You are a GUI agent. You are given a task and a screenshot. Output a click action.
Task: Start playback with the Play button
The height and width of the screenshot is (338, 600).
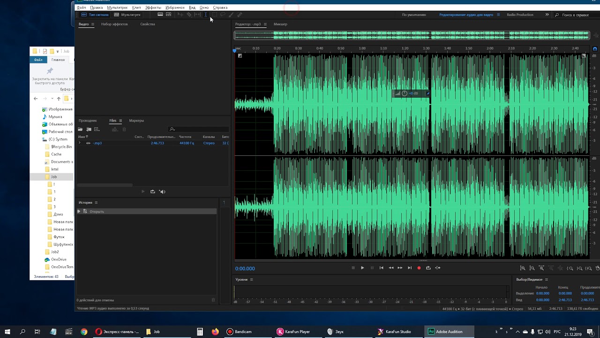362,268
